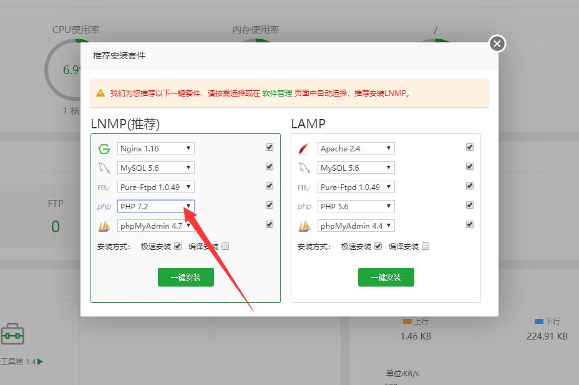This screenshot has width=579, height=385.
Task: Uncheck the Apache 2.4 checkbox
Action: coord(470,147)
